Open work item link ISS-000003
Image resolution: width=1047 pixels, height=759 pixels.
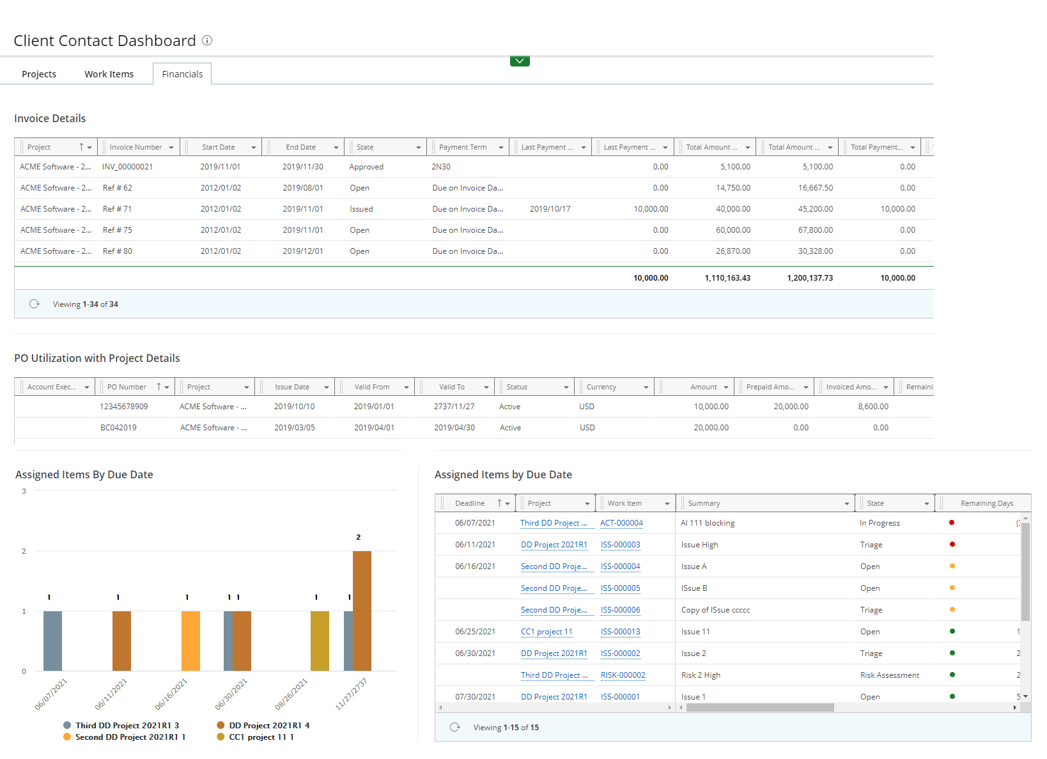coord(620,545)
